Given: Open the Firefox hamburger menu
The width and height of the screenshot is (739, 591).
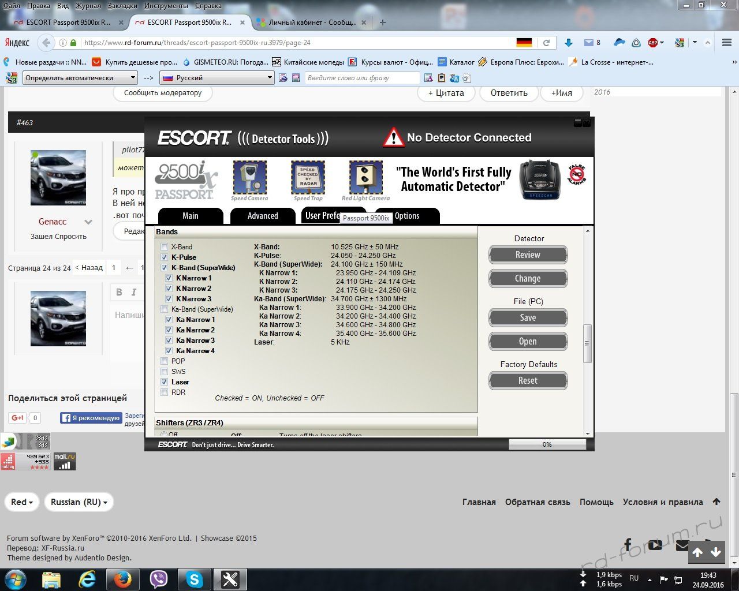Looking at the screenshot, I should [x=727, y=43].
